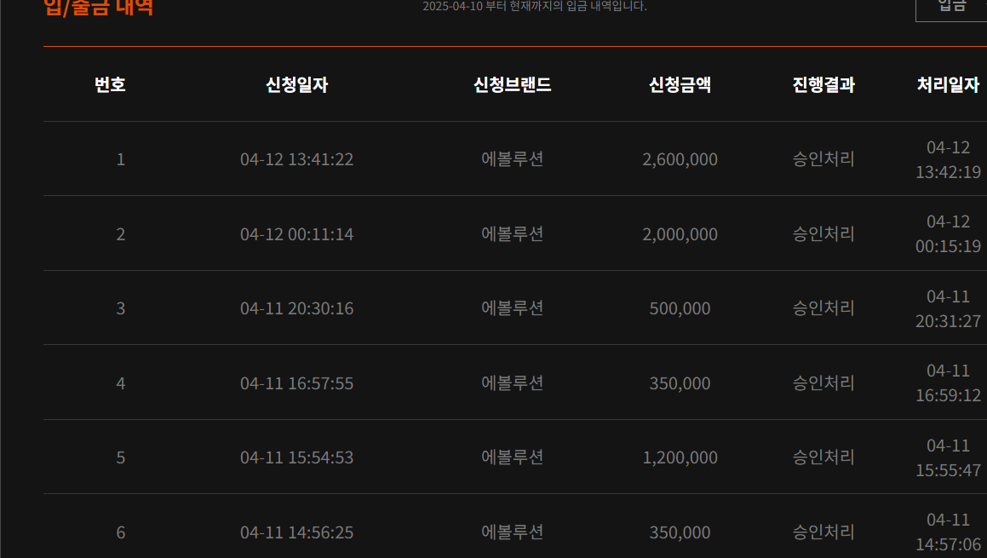The width and height of the screenshot is (987, 558).
Task: Click the 신청금액 column header
Action: click(x=680, y=85)
